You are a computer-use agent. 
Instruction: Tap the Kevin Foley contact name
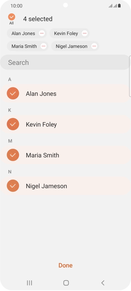point(41,124)
